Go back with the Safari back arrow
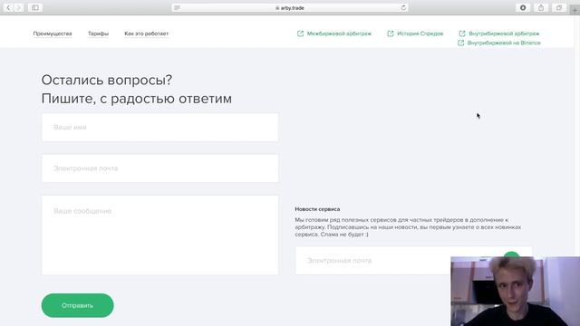 click(8, 7)
